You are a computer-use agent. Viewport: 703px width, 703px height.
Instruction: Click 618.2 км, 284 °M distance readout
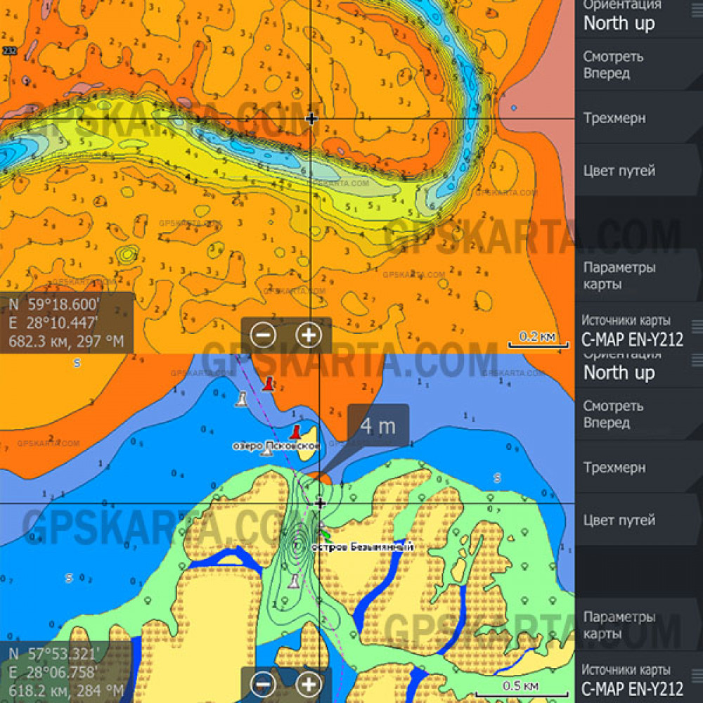(66, 691)
